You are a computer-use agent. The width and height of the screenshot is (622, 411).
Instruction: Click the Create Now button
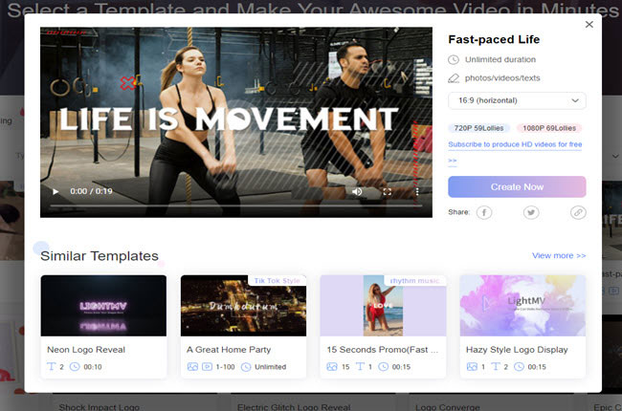[517, 186]
